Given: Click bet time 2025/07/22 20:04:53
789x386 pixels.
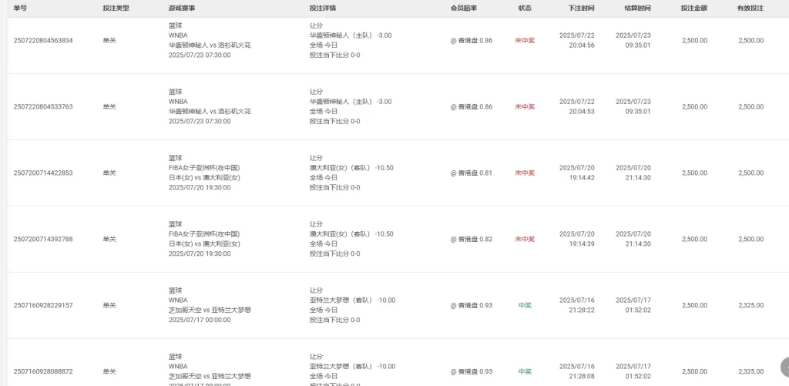Looking at the screenshot, I should pos(577,106).
